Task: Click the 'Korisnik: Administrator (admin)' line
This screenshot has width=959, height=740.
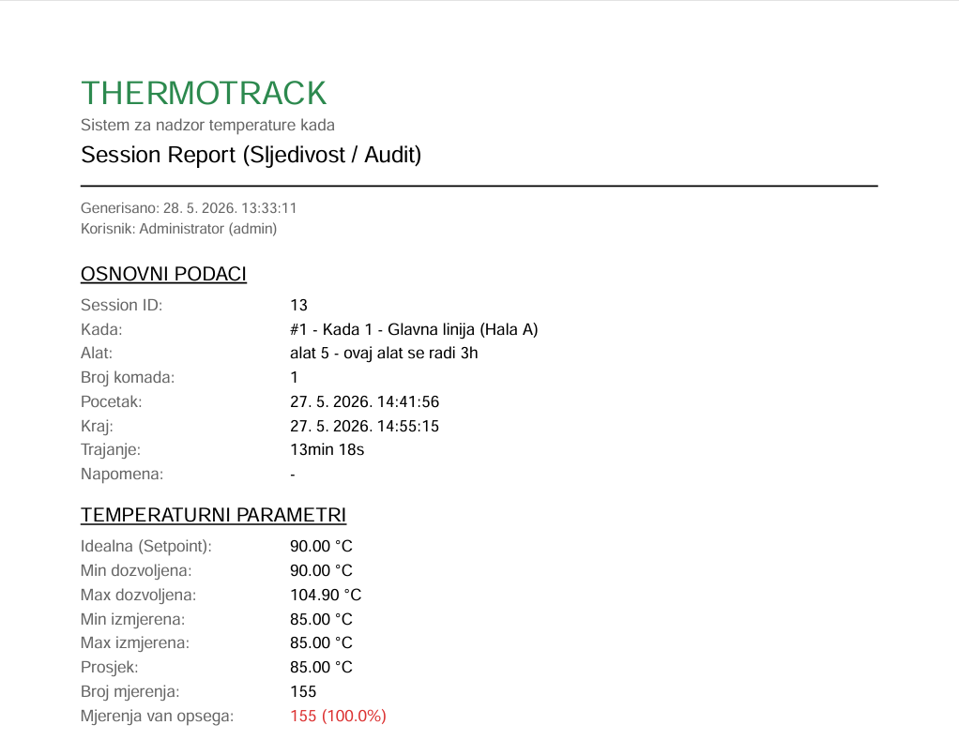Action: point(178,229)
